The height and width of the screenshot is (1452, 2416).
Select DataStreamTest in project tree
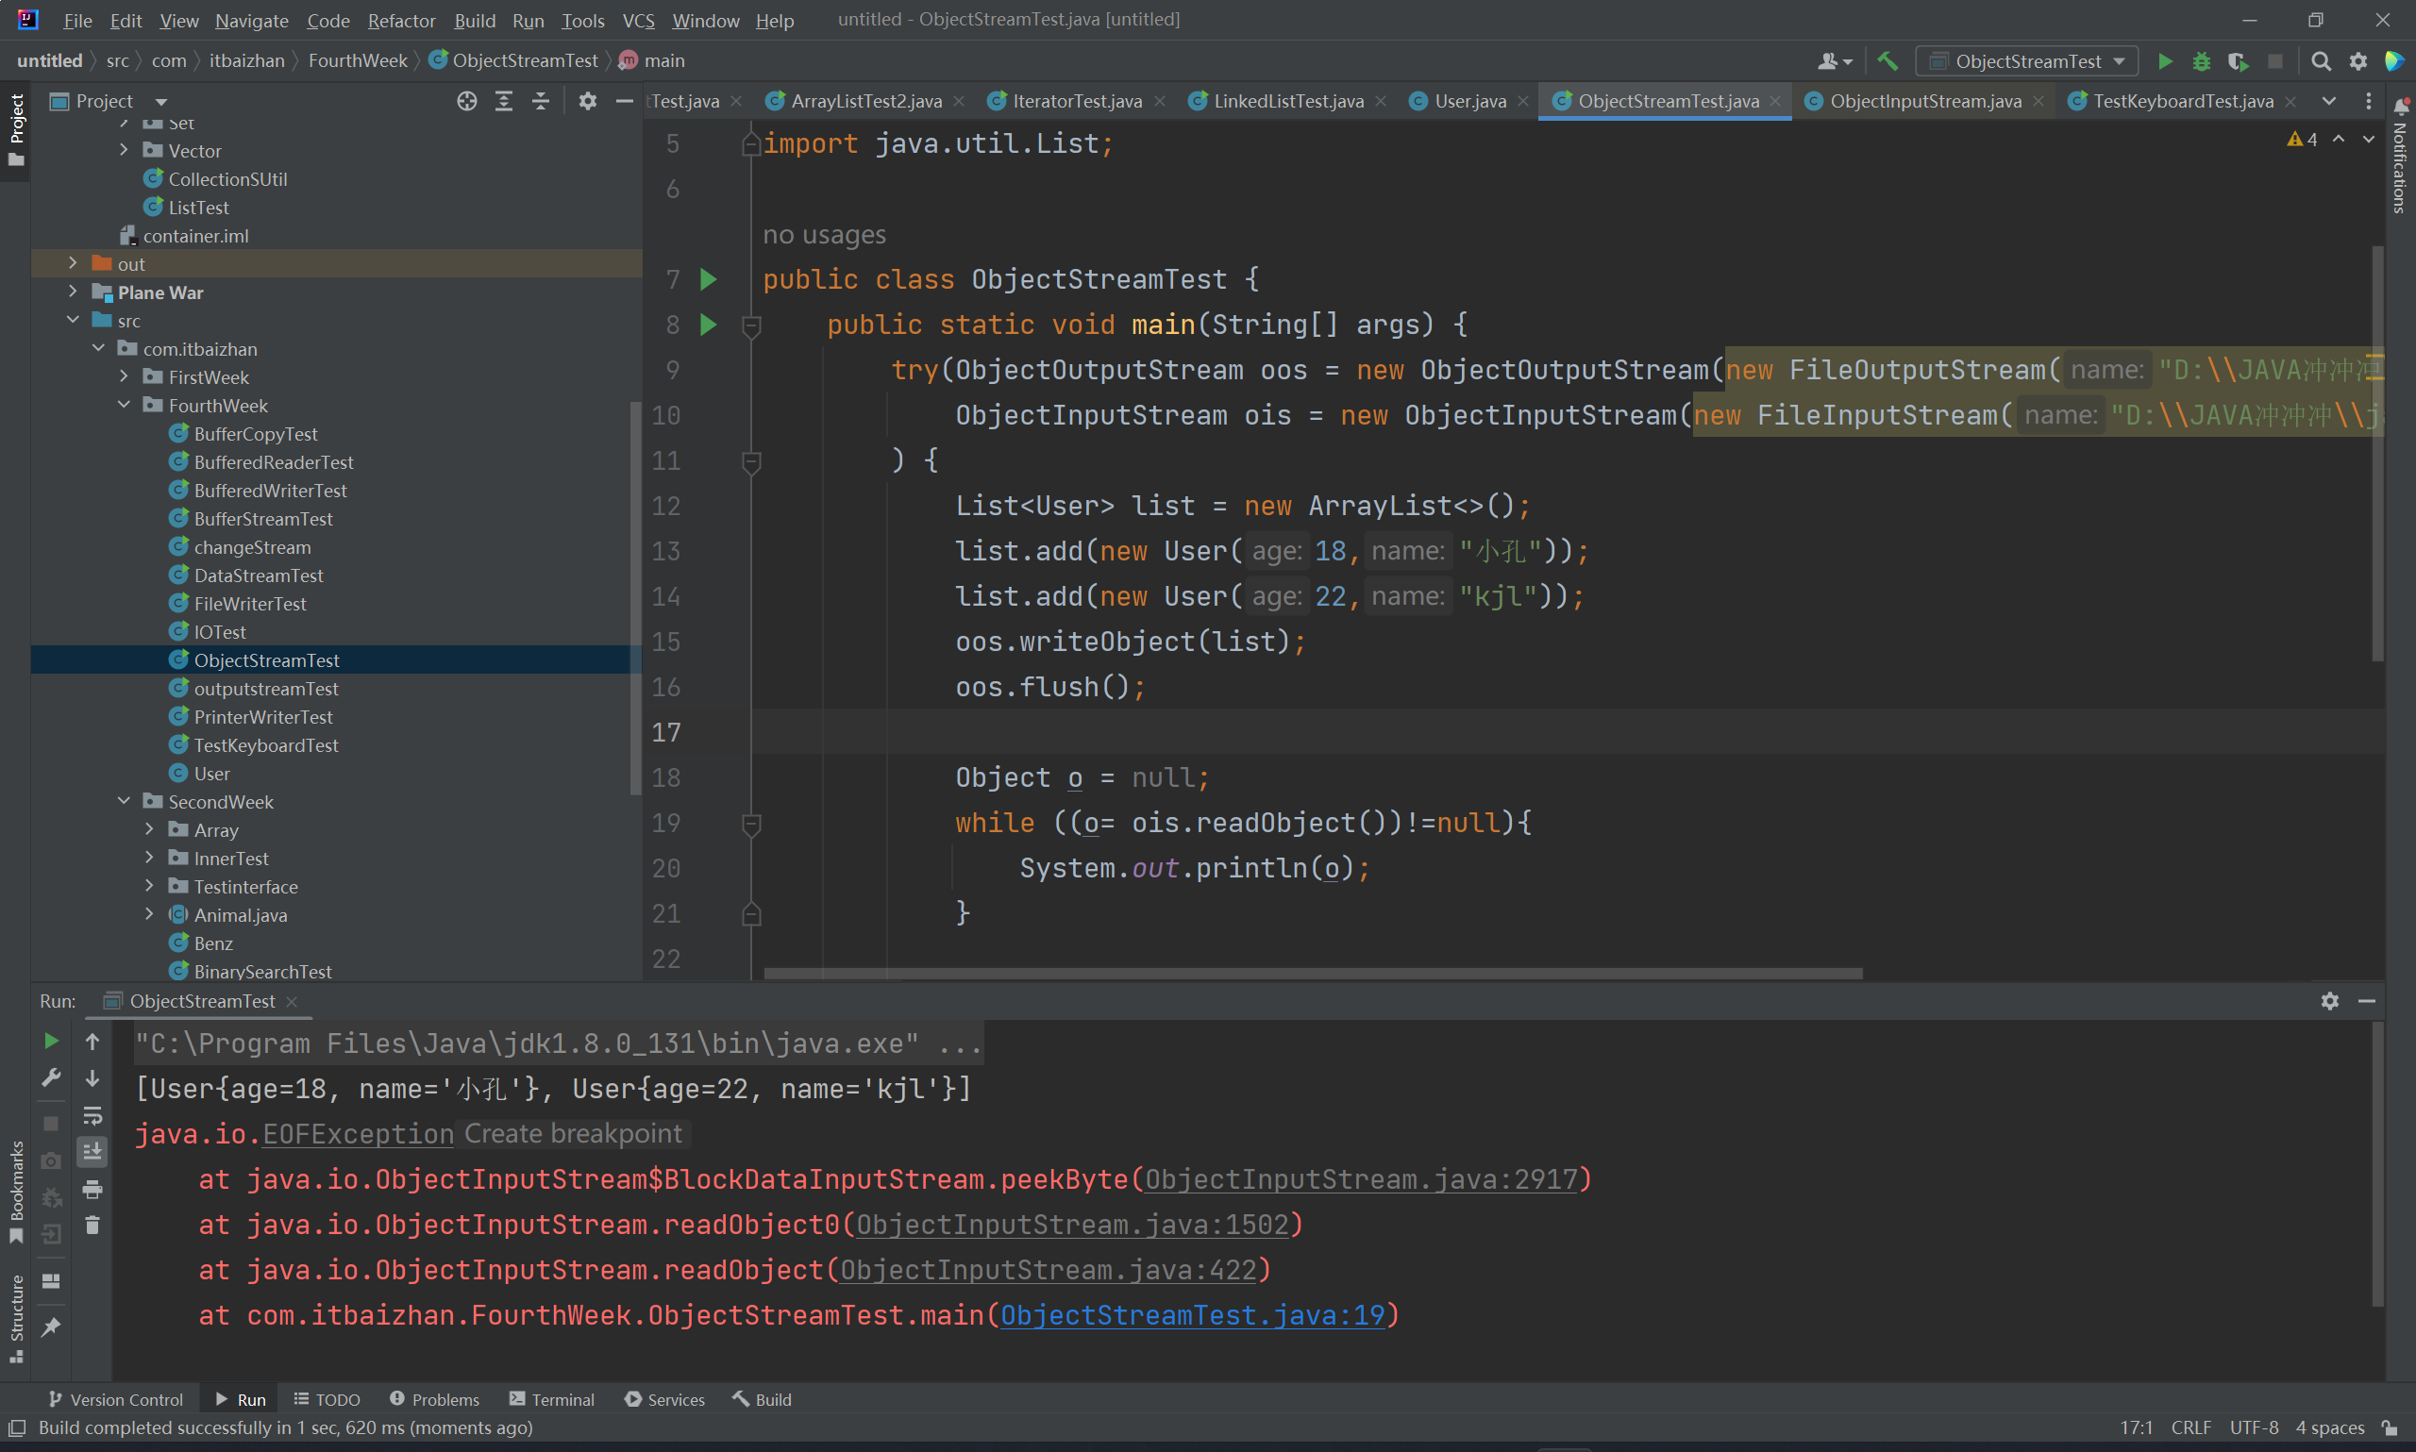tap(259, 576)
